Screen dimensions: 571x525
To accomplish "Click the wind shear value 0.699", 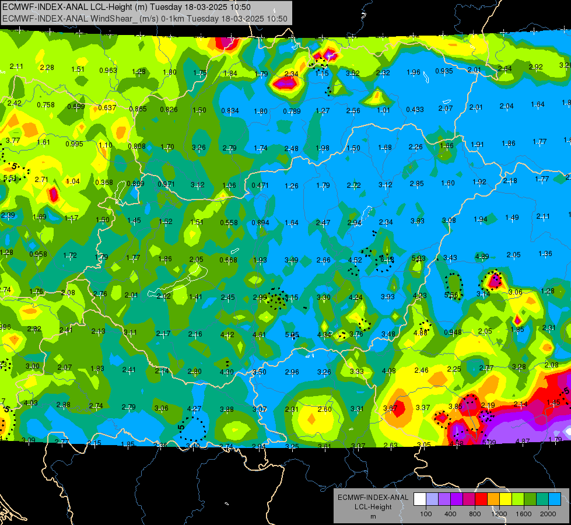I will coord(76,107).
